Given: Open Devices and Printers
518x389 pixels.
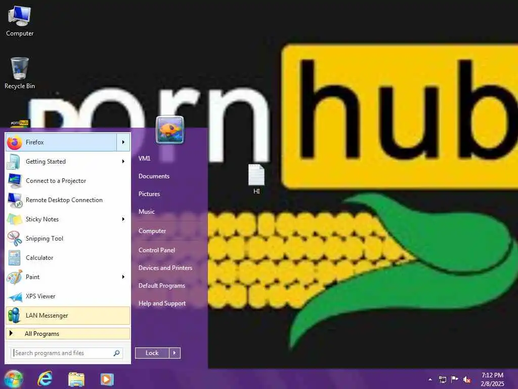Looking at the screenshot, I should pos(165,268).
